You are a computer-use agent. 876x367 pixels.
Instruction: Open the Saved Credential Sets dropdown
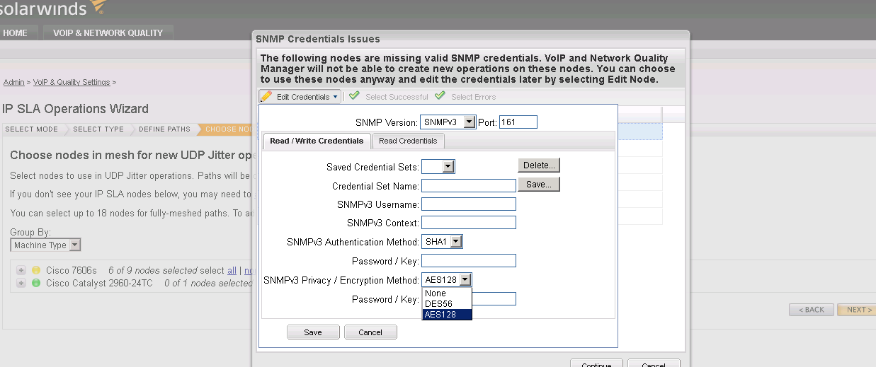click(438, 167)
